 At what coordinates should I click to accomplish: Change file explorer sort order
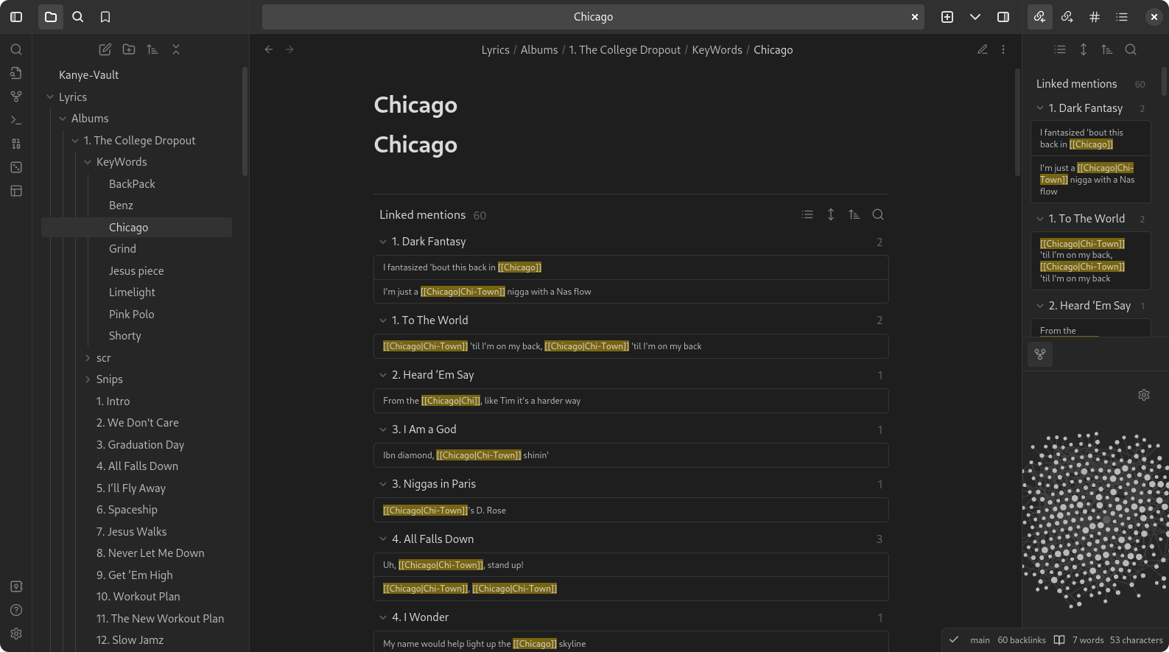152,49
